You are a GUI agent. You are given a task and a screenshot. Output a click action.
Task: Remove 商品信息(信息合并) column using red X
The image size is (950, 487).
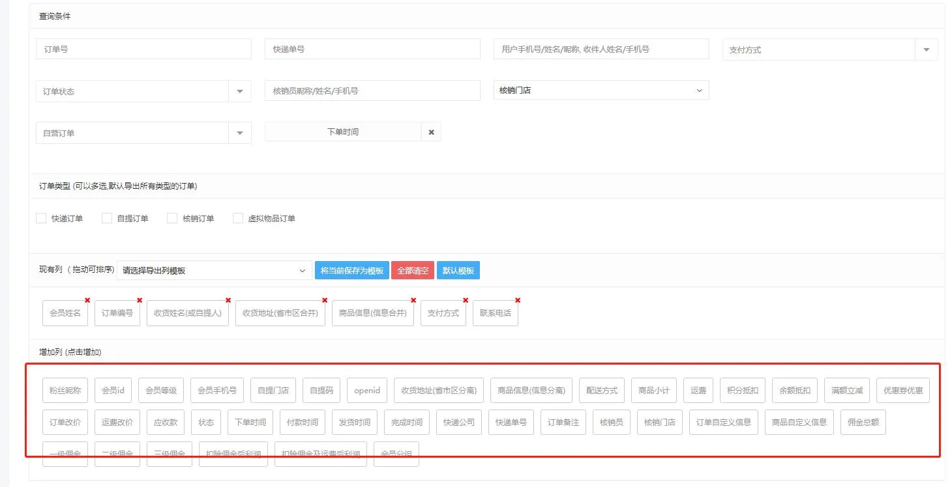pos(413,300)
